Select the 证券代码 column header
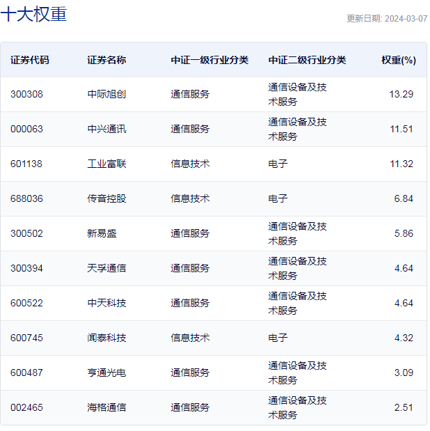The width and height of the screenshot is (430, 431). (x=30, y=60)
